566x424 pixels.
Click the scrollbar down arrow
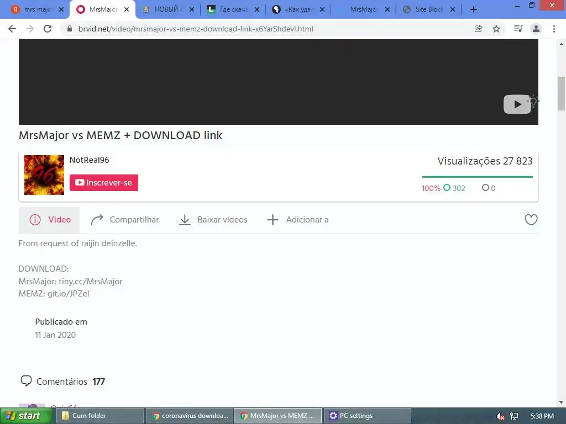click(562, 402)
